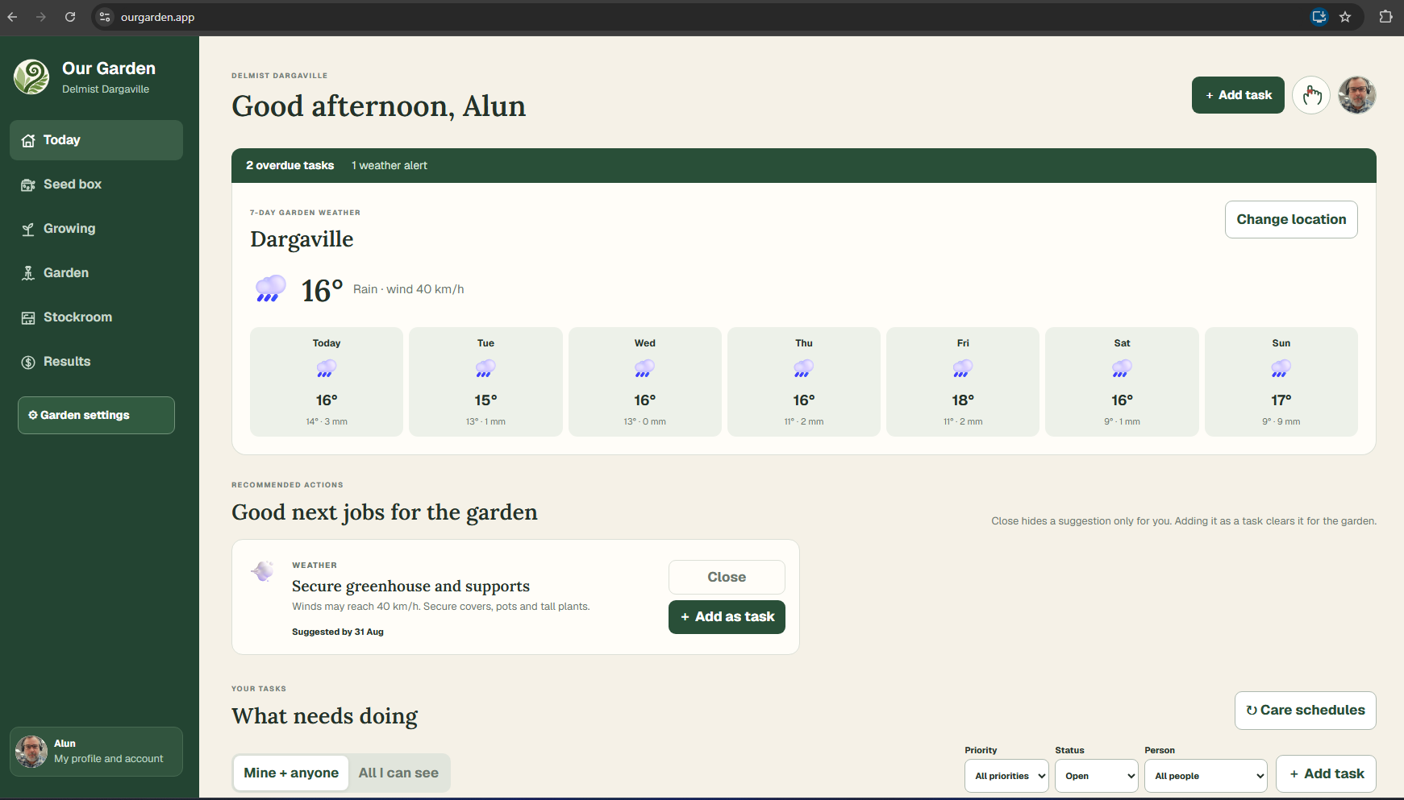Click the hand pointer icon button
The height and width of the screenshot is (800, 1404).
point(1311,95)
